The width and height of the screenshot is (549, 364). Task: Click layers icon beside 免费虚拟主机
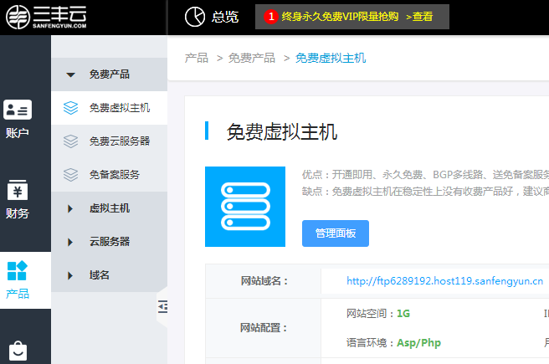tap(70, 108)
